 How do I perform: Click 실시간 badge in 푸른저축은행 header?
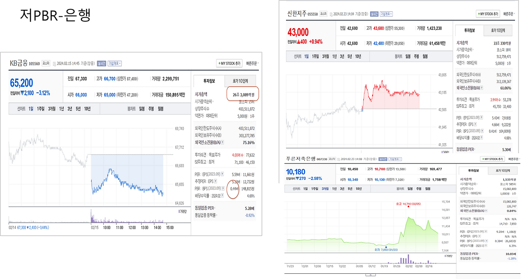click(x=383, y=159)
